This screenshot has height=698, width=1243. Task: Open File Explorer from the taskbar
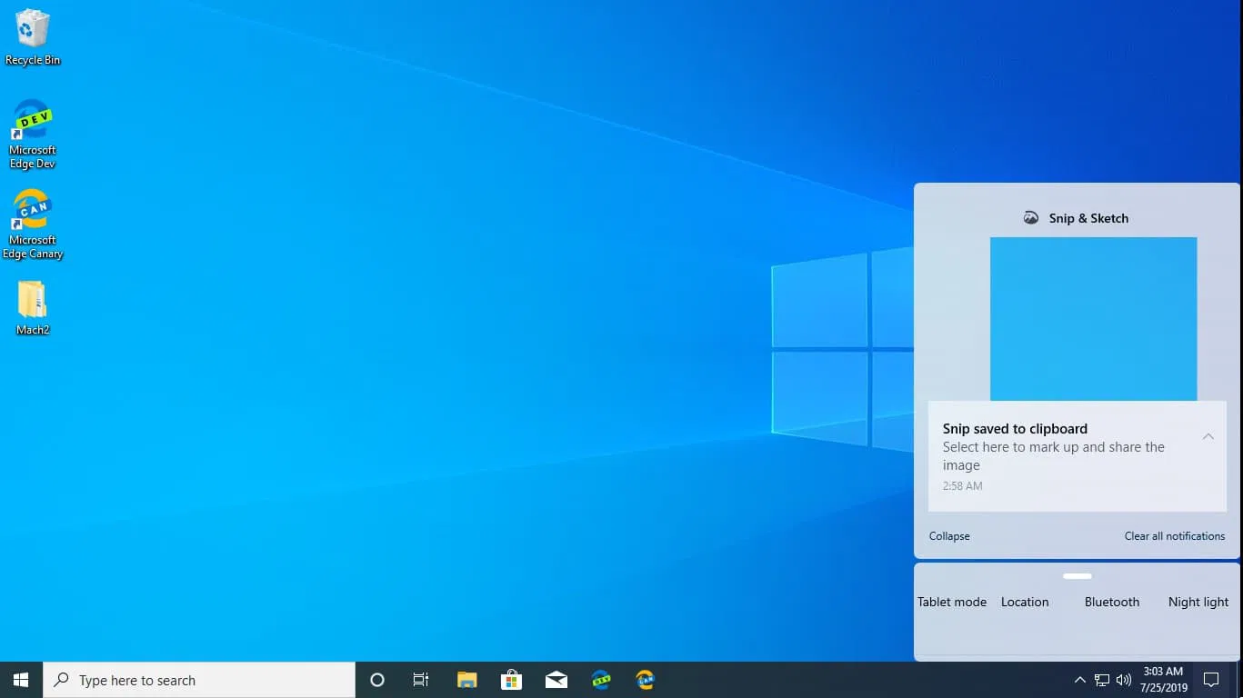click(466, 679)
